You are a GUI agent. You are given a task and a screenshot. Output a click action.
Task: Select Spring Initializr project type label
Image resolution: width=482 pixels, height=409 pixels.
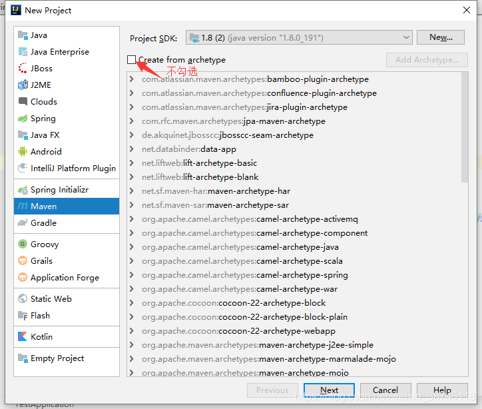click(x=59, y=190)
